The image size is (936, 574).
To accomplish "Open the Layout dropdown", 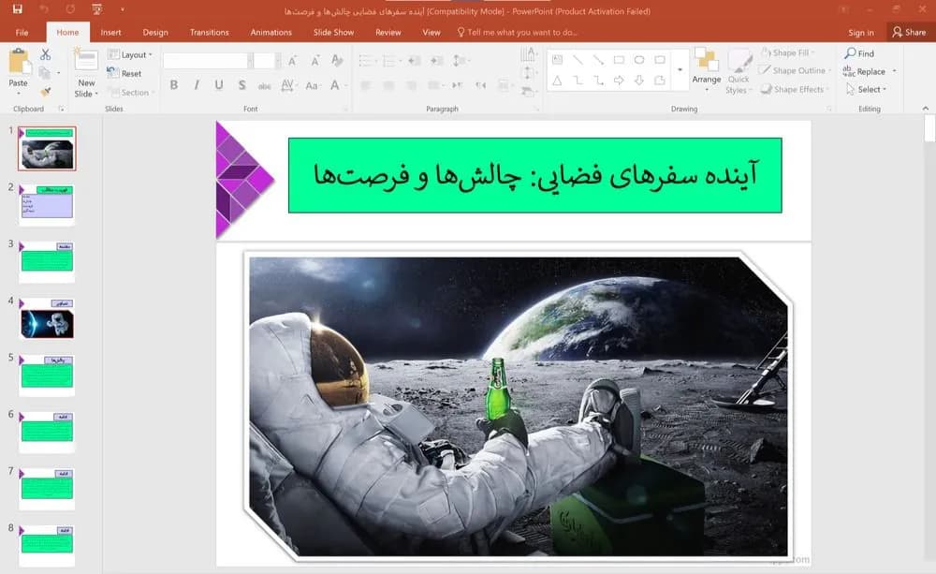I will point(130,54).
